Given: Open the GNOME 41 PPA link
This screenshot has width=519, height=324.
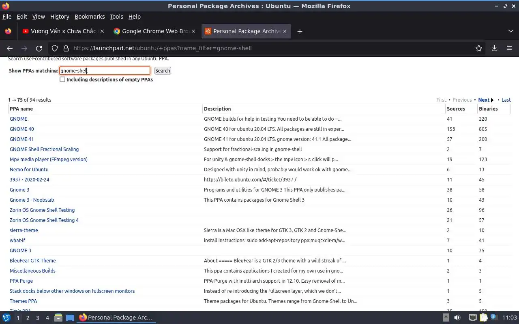Looking at the screenshot, I should point(21,139).
